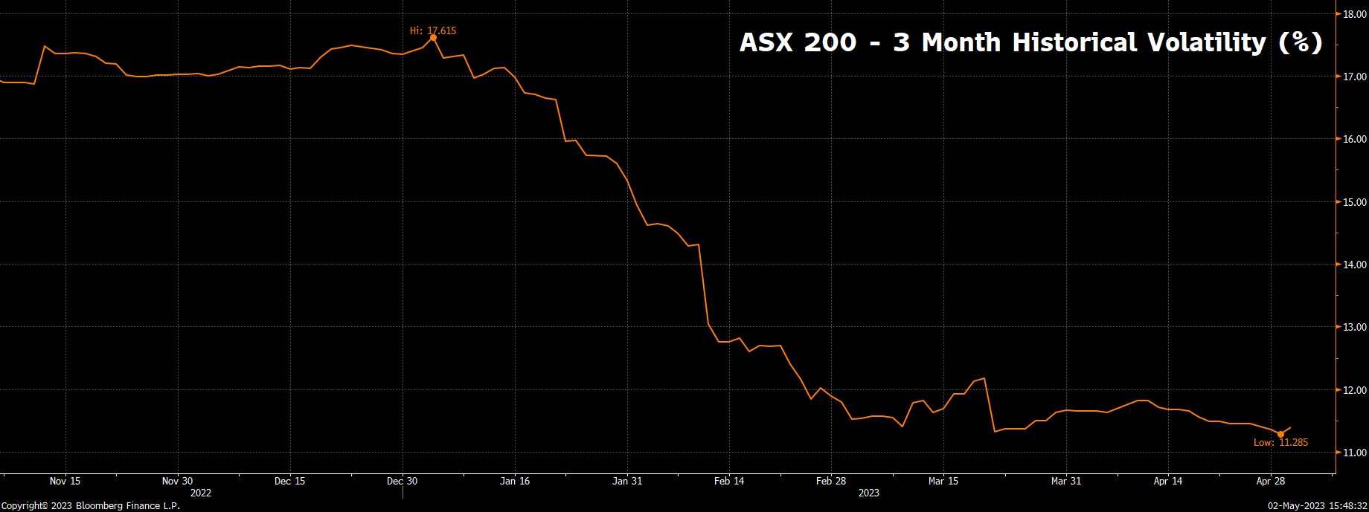Select the ASX 200 chart title text
This screenshot has height=512, width=1369.
tap(1030, 42)
